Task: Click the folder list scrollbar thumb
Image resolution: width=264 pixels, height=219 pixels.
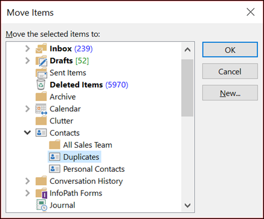Action: tap(187, 88)
